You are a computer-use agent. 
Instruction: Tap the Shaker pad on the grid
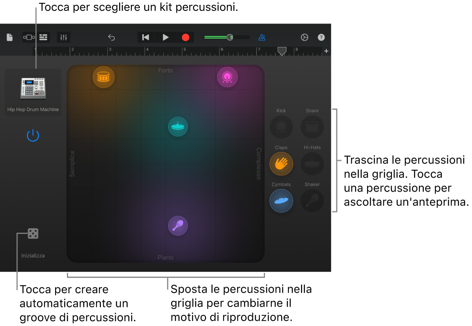click(178, 226)
